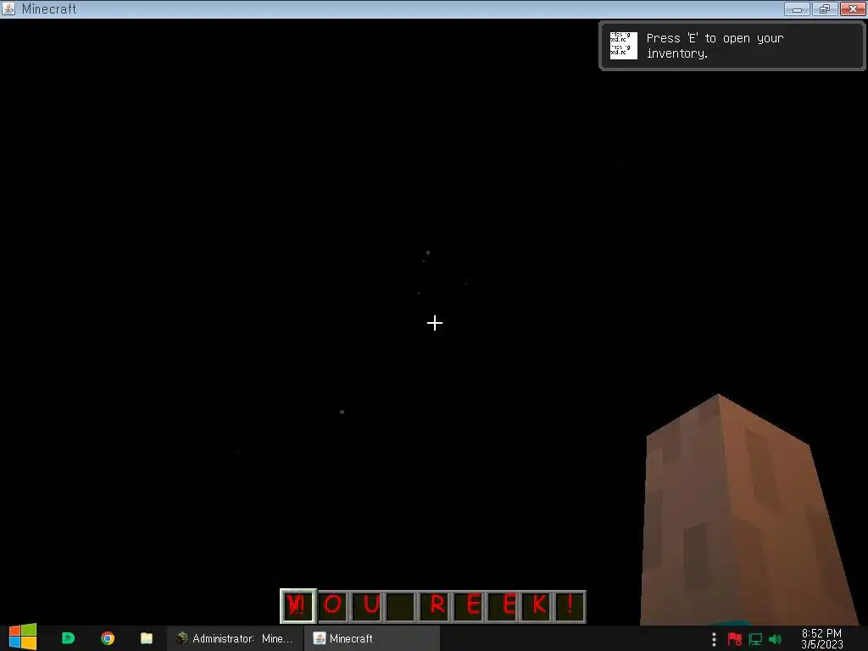Open Google Chrome from the taskbar
868x651 pixels.
pos(108,638)
